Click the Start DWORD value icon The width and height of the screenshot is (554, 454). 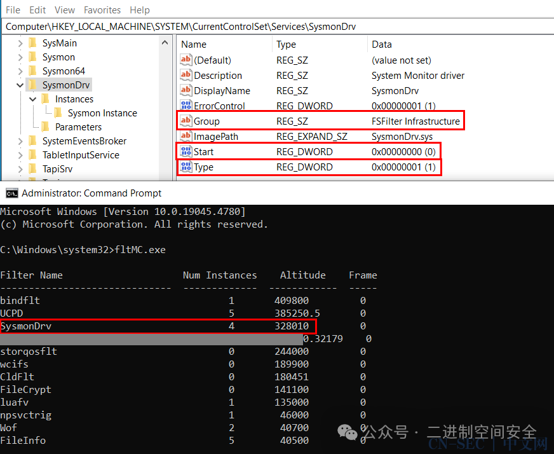pos(186,151)
